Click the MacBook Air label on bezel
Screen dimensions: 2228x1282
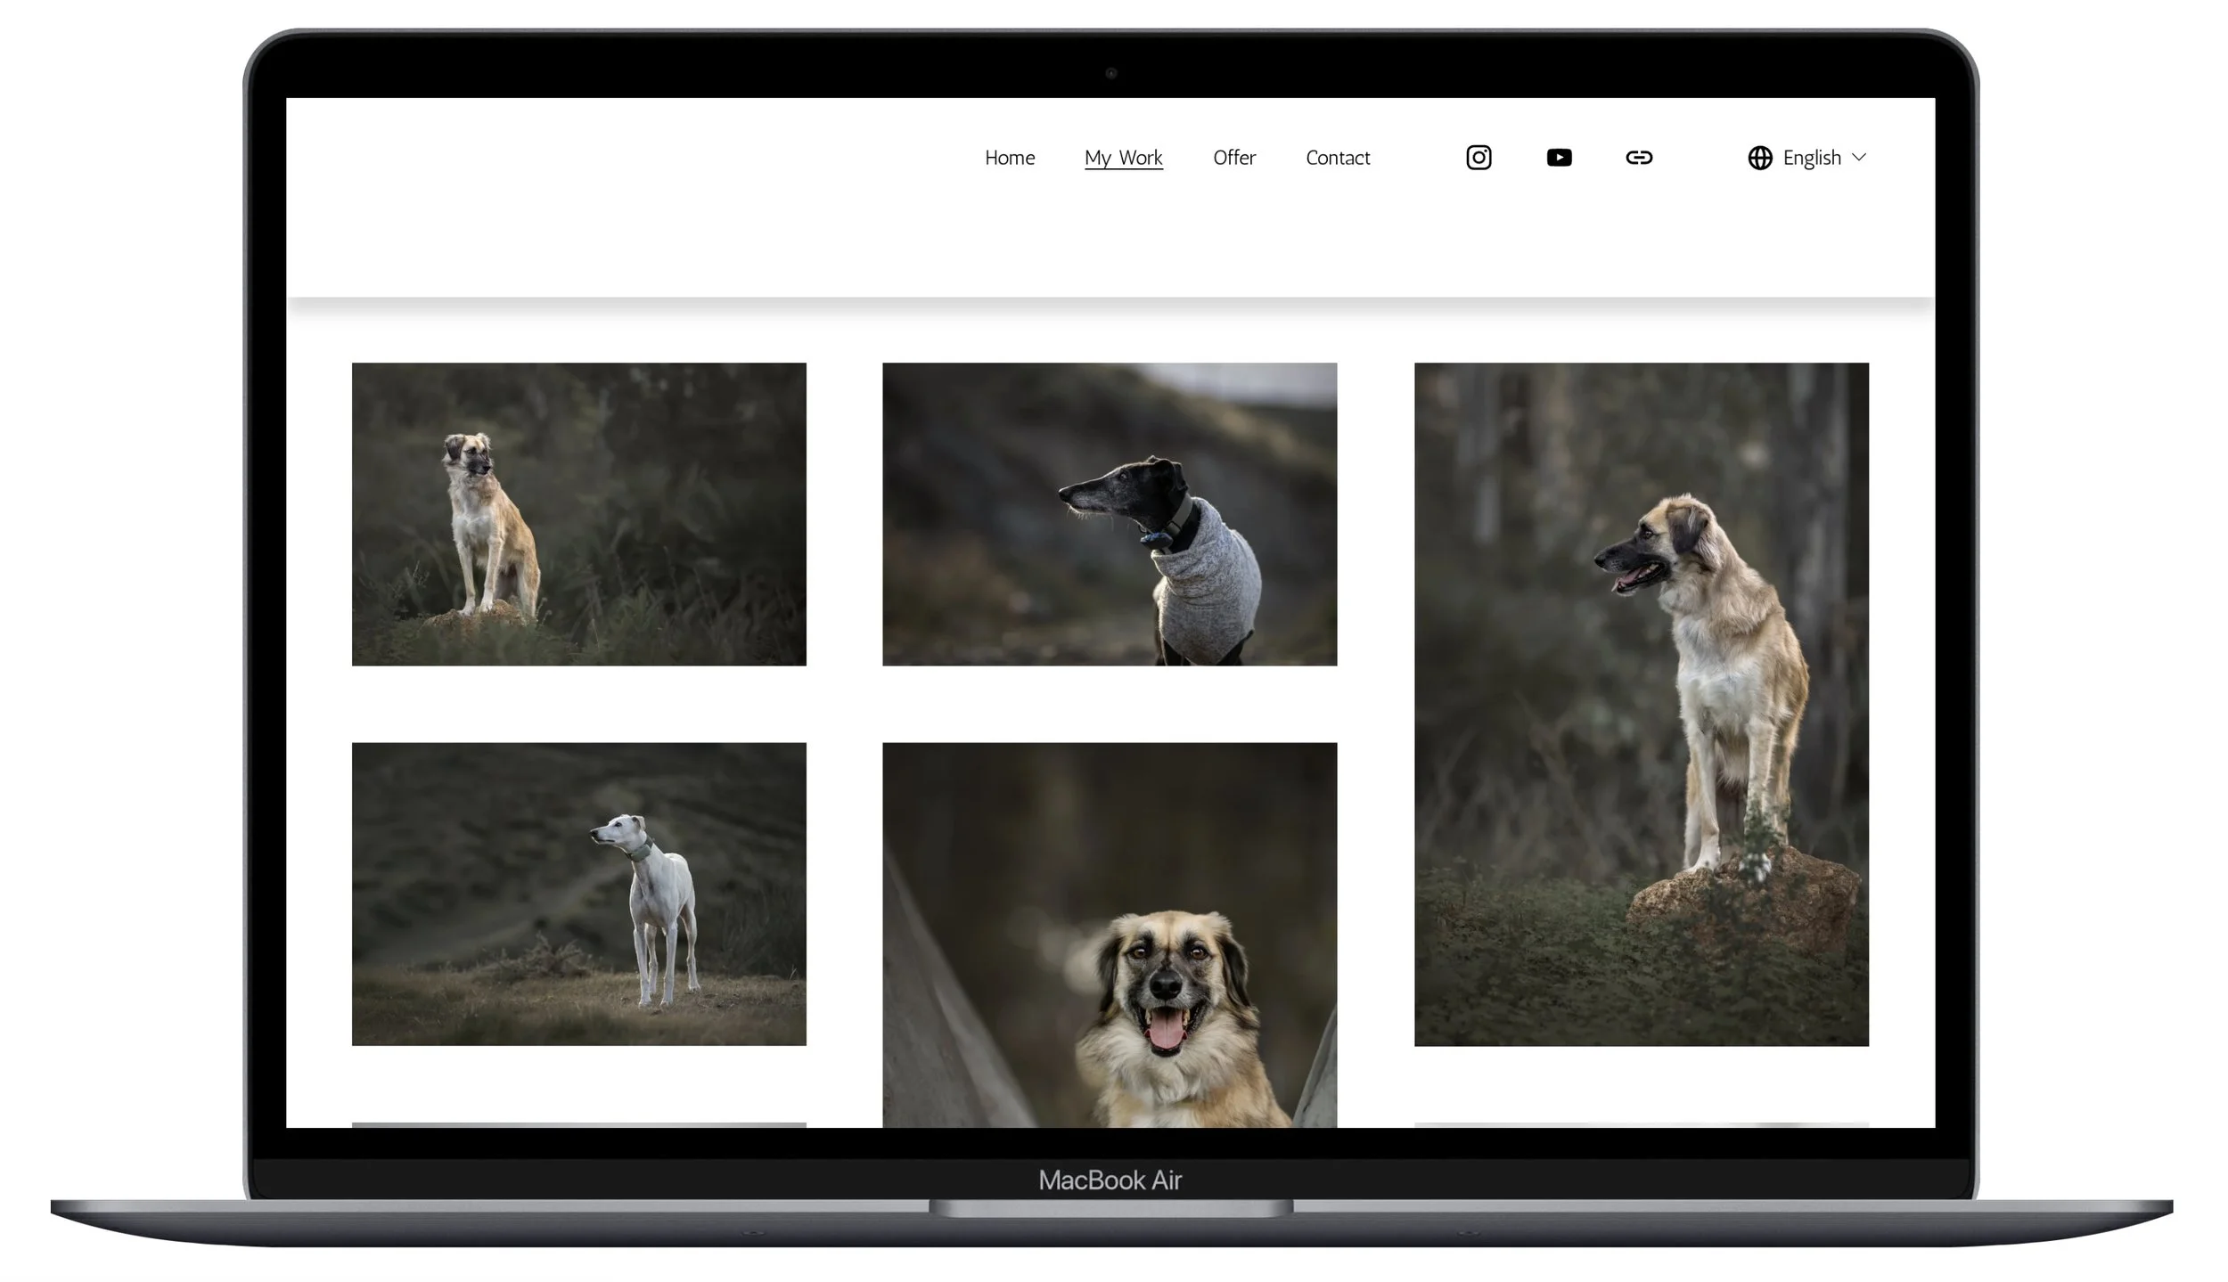pyautogui.click(x=1110, y=1180)
